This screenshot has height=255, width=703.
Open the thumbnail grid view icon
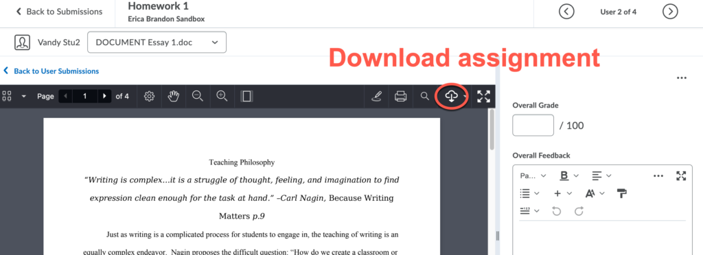[6, 96]
